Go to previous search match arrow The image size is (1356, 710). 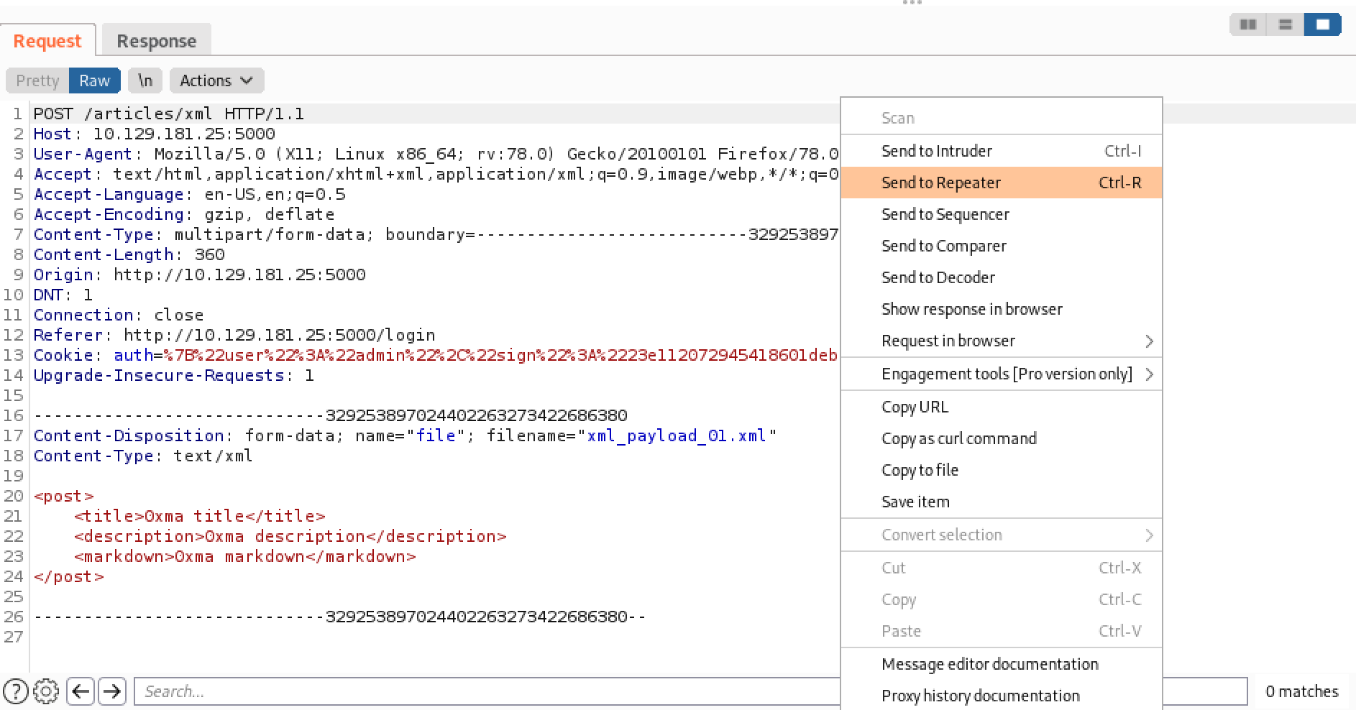pyautogui.click(x=81, y=691)
